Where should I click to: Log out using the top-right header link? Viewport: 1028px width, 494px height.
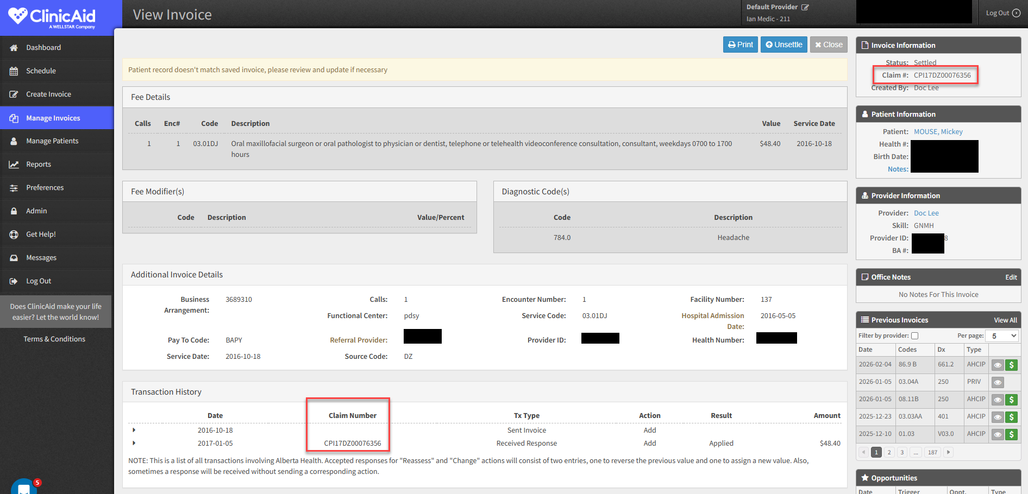tap(1003, 13)
